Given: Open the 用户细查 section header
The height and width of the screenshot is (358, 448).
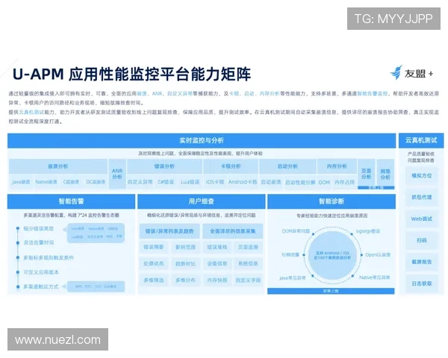Looking at the screenshot, I should tap(201, 201).
